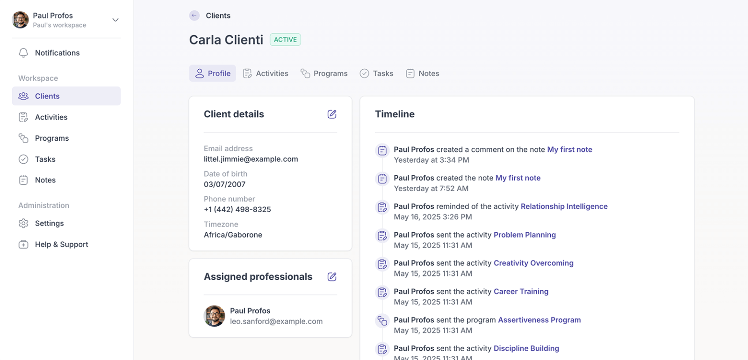
Task: Open the Relationship Intelligence activity link
Action: click(564, 206)
